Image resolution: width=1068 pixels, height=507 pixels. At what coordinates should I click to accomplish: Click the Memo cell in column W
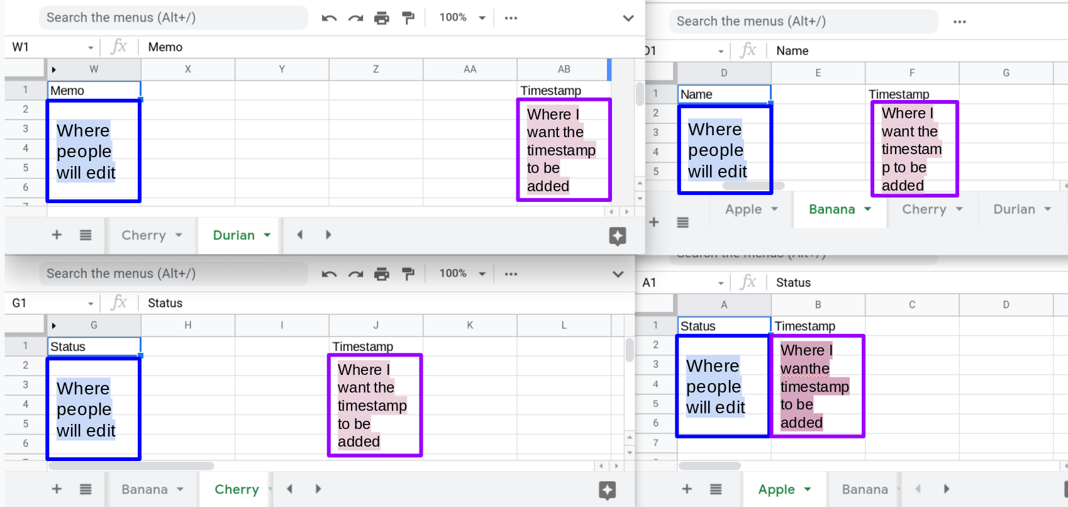[94, 91]
